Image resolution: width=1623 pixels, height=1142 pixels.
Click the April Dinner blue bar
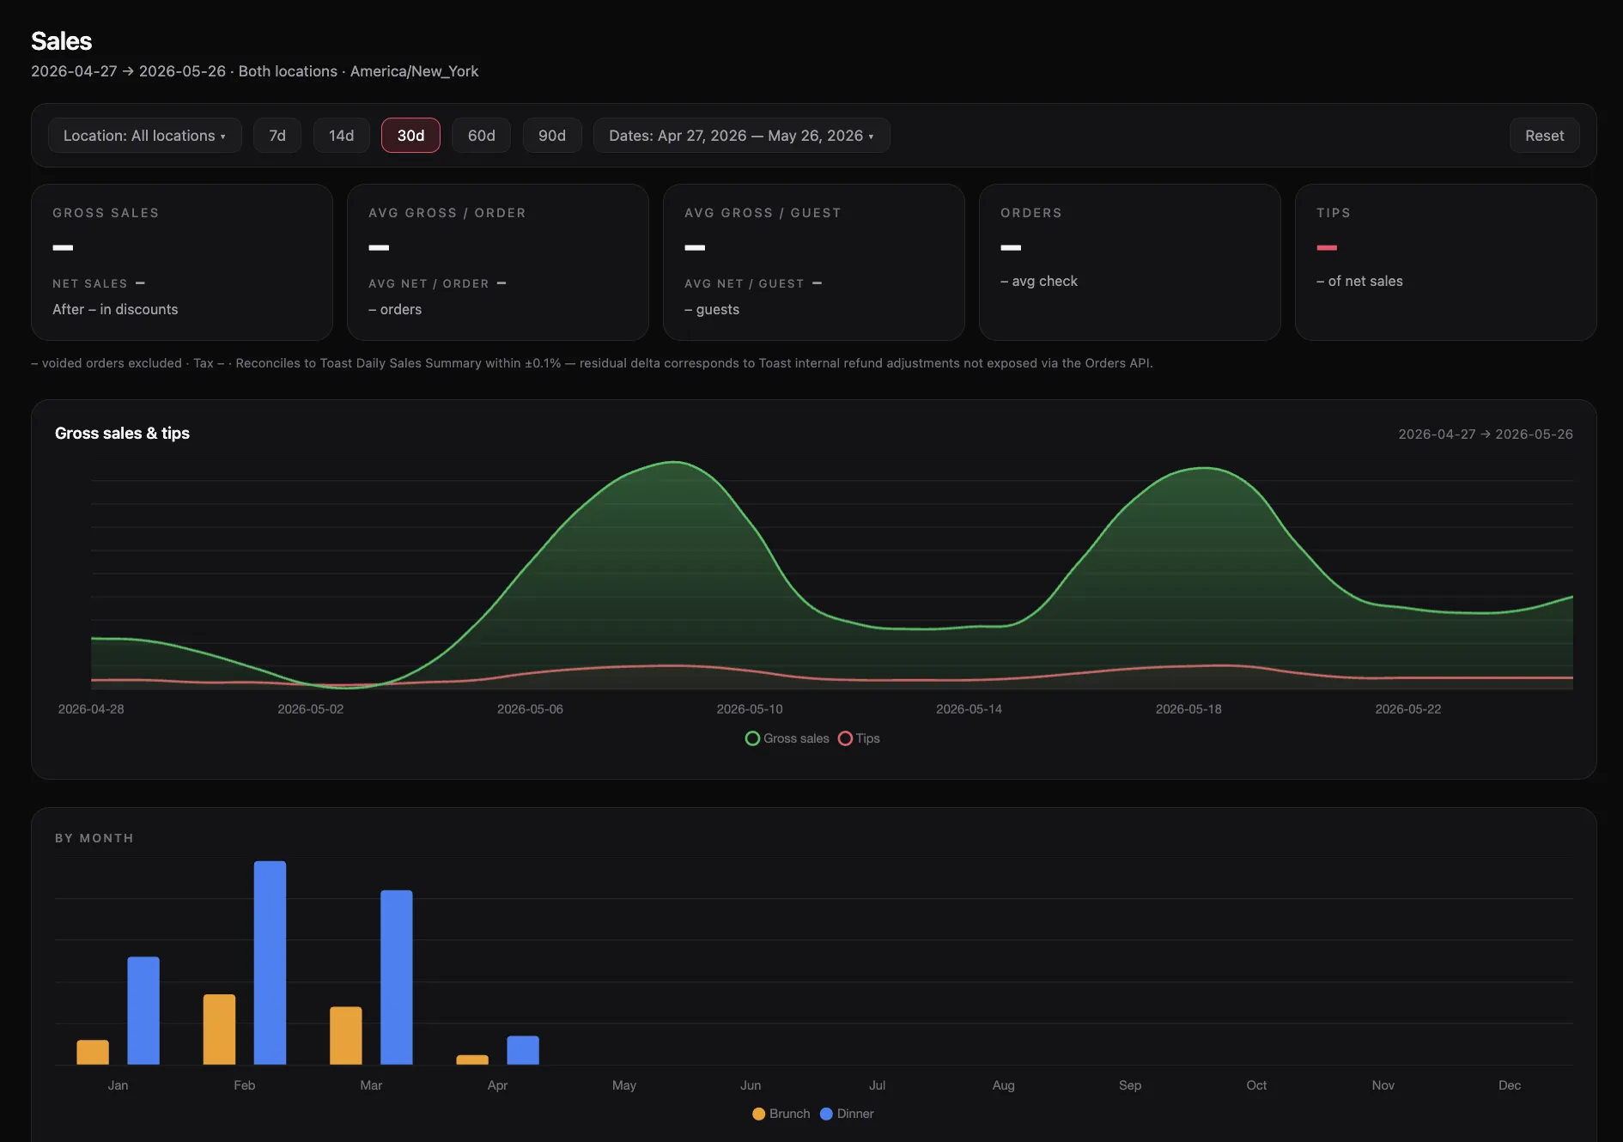coord(523,1050)
